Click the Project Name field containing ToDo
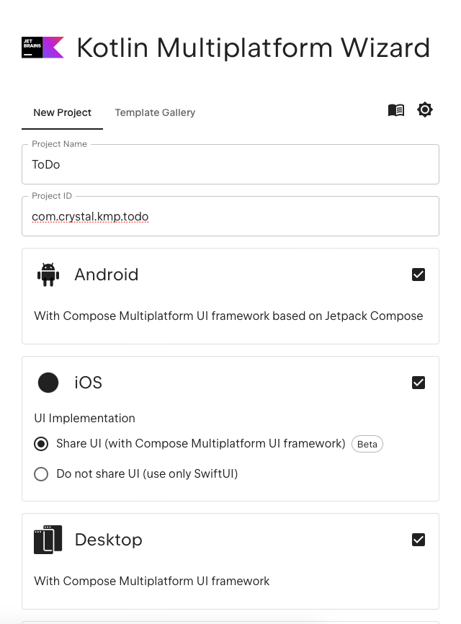This screenshot has width=461, height=624. click(x=230, y=164)
